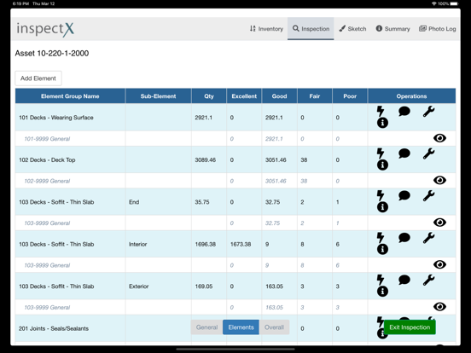Click the battery indicator in status bar
The width and height of the screenshot is (471, 353).
tap(454, 3)
